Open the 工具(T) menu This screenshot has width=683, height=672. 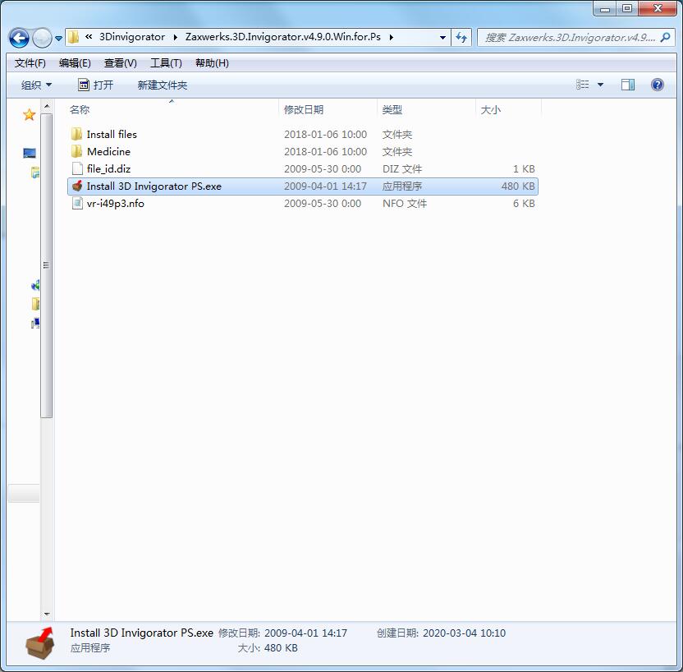click(x=166, y=63)
